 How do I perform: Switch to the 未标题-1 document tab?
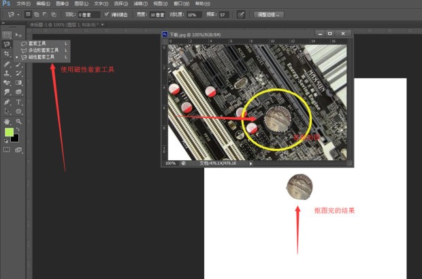(x=63, y=24)
